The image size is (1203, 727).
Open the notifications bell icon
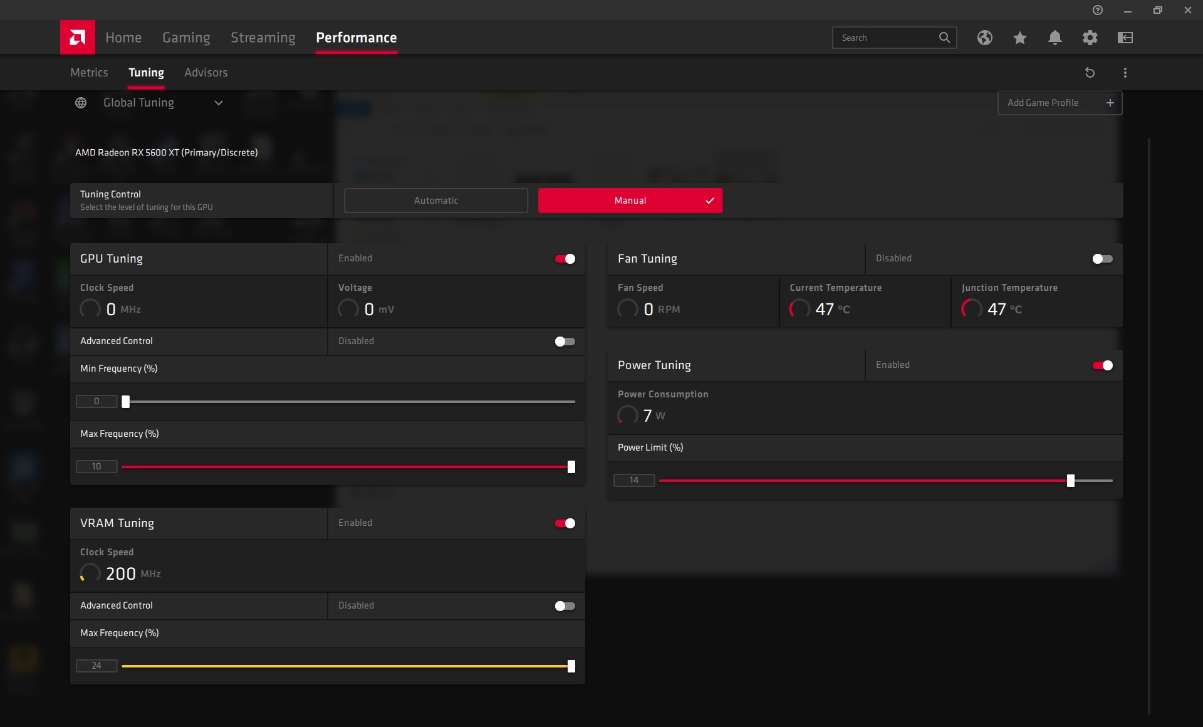1055,38
